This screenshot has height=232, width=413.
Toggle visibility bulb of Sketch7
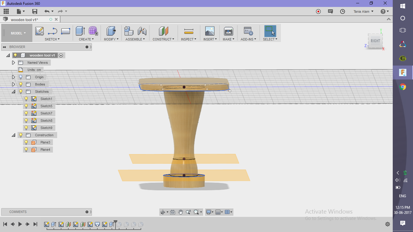coord(26,113)
